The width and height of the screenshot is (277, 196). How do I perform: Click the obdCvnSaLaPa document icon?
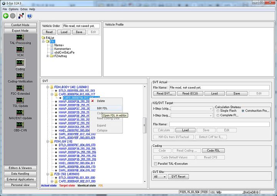(x=52, y=52)
